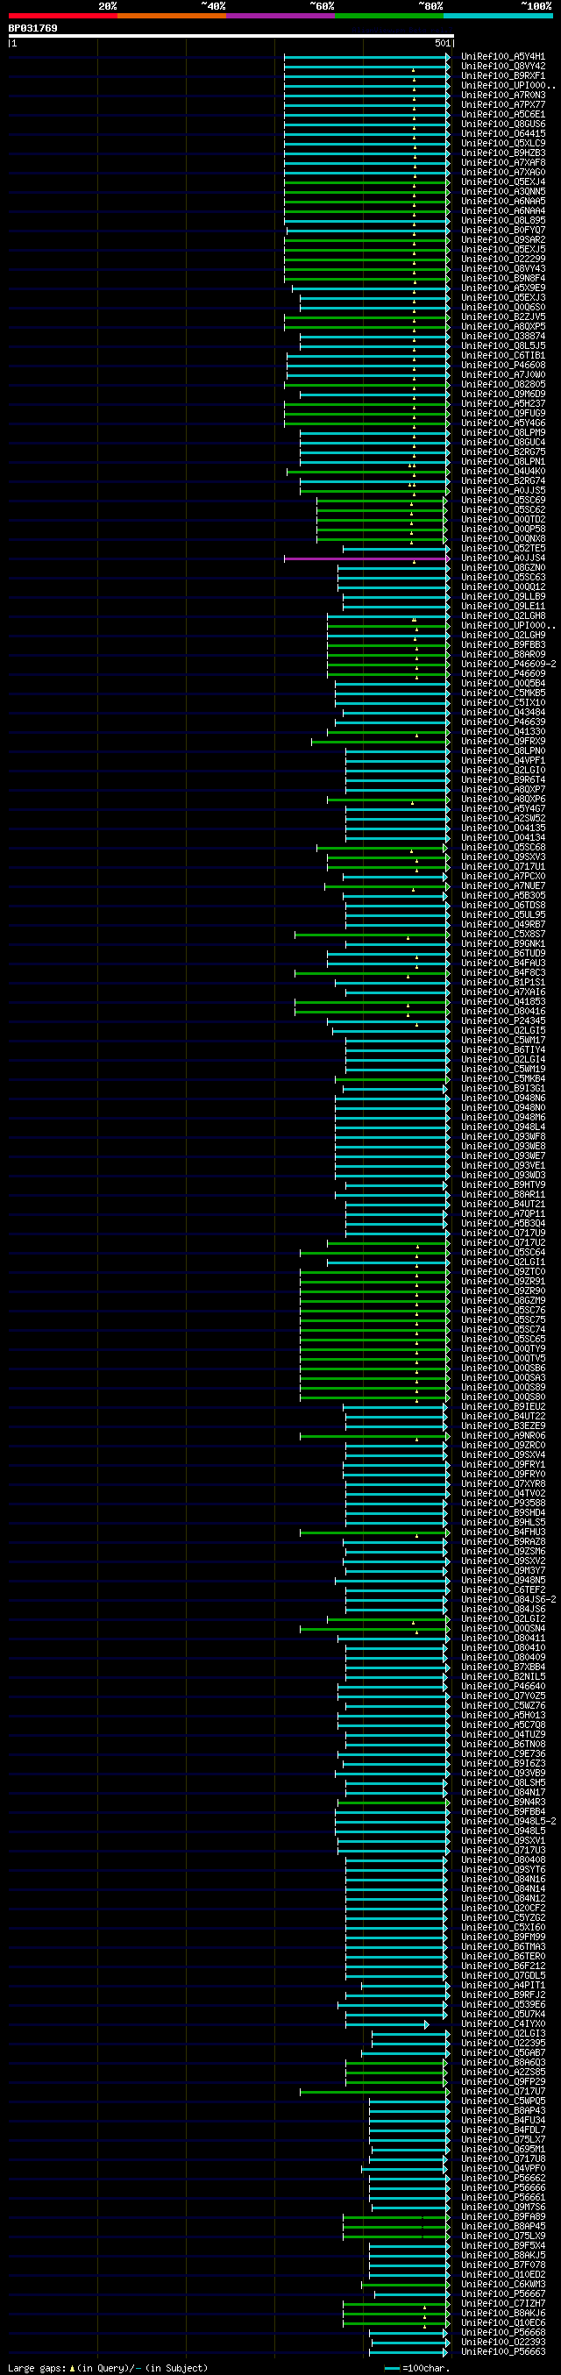This screenshot has width=561, height=2375.
Task: Select hit UniRef100_B9FBB3
Action: pos(503,645)
